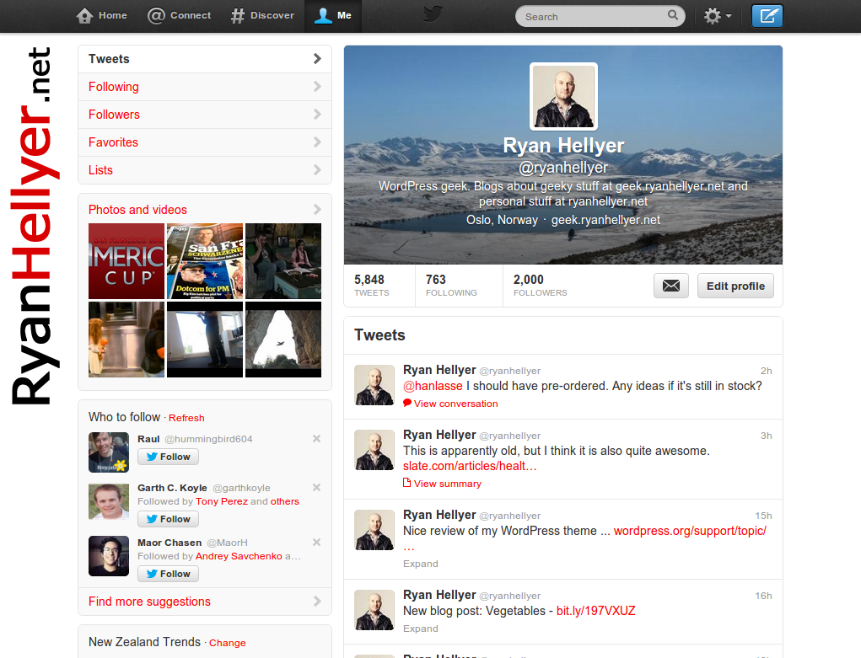Open Raul's avatar in suggestions

[109, 452]
